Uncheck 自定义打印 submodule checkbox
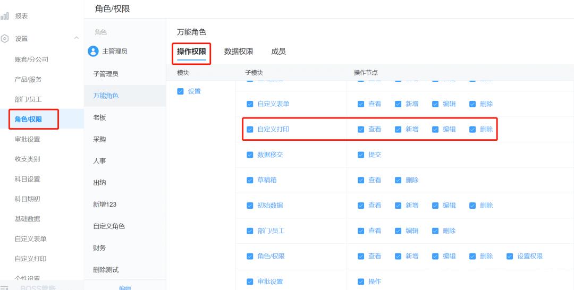This screenshot has width=574, height=290. pos(250,130)
